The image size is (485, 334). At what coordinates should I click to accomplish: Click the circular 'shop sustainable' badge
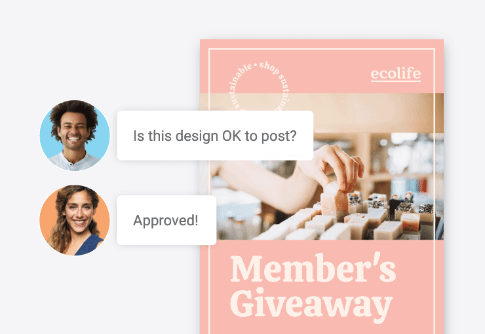coord(259,86)
